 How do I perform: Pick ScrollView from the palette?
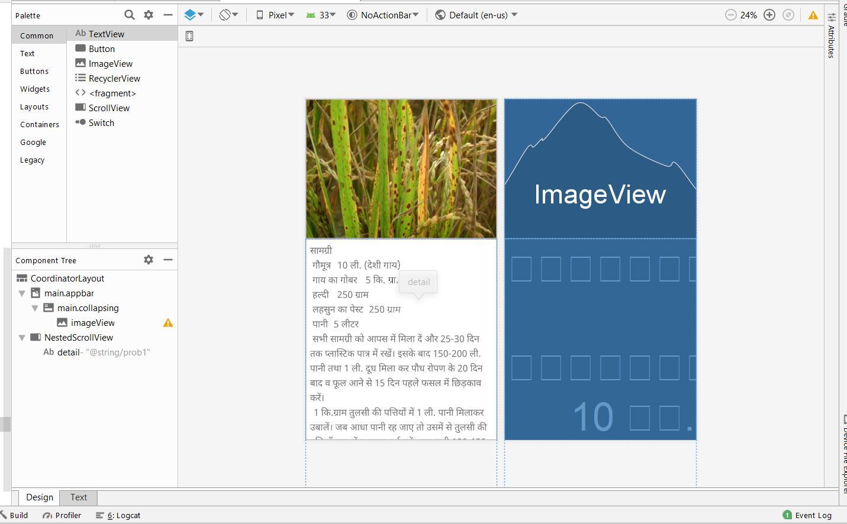click(x=123, y=108)
